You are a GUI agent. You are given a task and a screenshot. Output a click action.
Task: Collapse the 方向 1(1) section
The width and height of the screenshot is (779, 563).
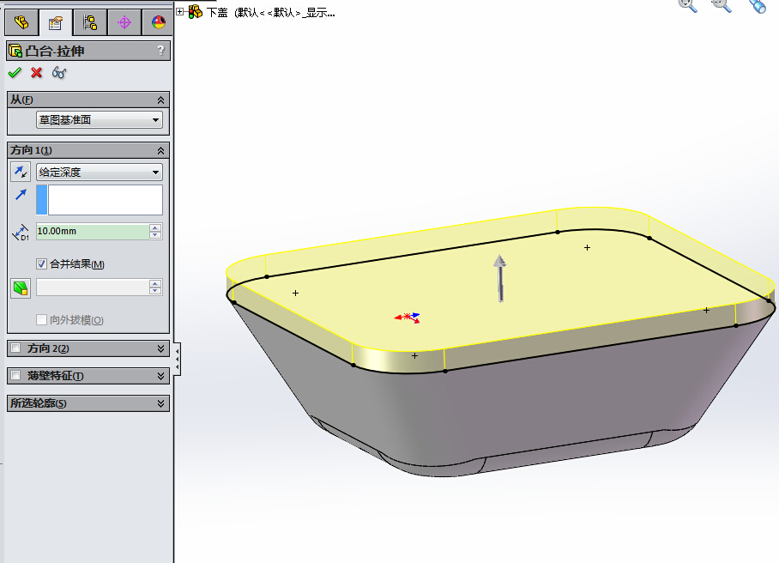tap(160, 150)
